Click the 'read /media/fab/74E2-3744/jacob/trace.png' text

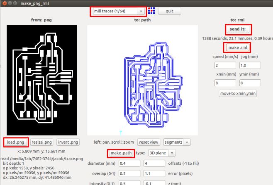pyautogui.click(x=42, y=159)
